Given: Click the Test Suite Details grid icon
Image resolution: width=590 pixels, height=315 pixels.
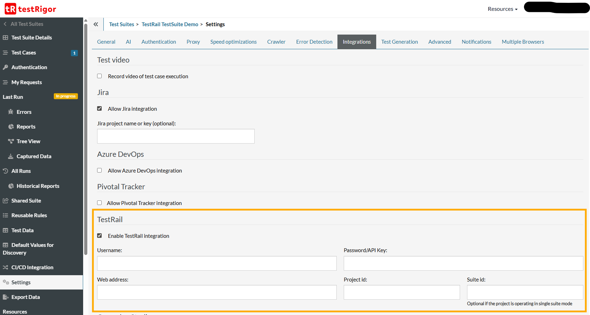Looking at the screenshot, I should tap(6, 38).
